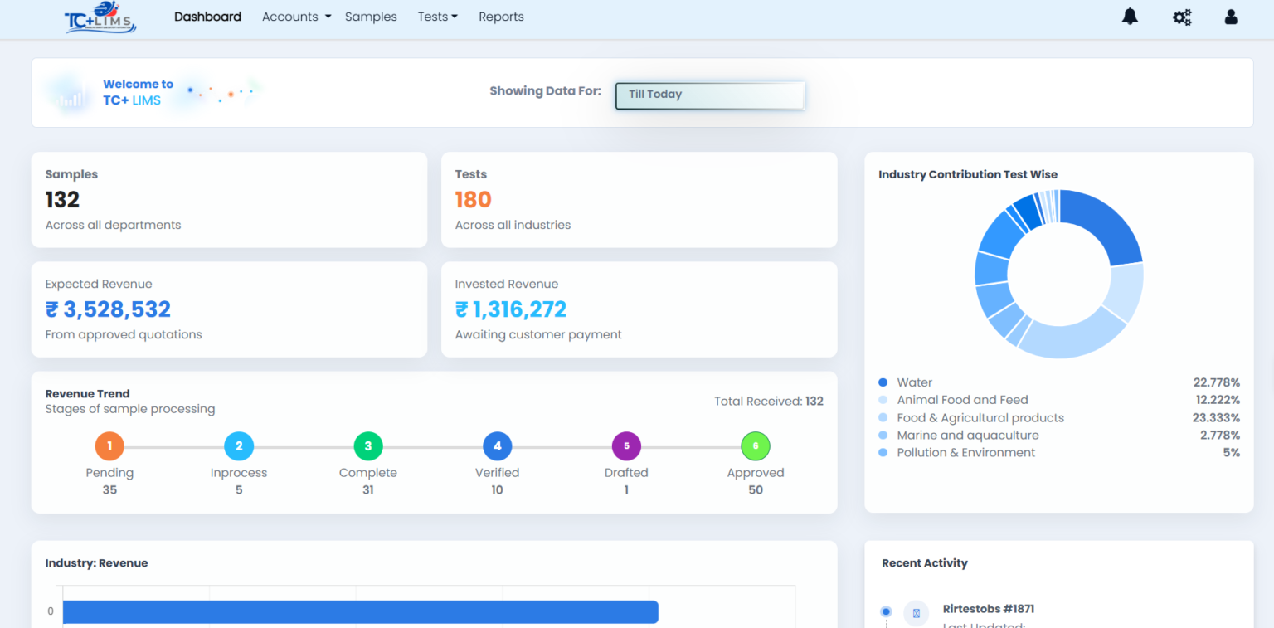The height and width of the screenshot is (628, 1274).
Task: Click the hourglass icon in Recent Activity
Action: coord(916,613)
